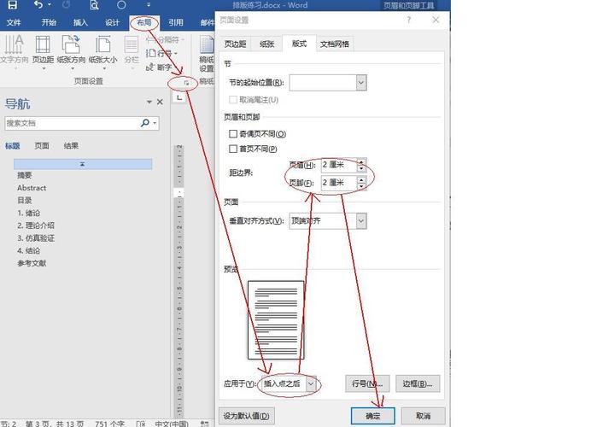This screenshot has width=591, height=427.
Task: Switch to 页面 tab in navigation pane
Action: tap(42, 146)
